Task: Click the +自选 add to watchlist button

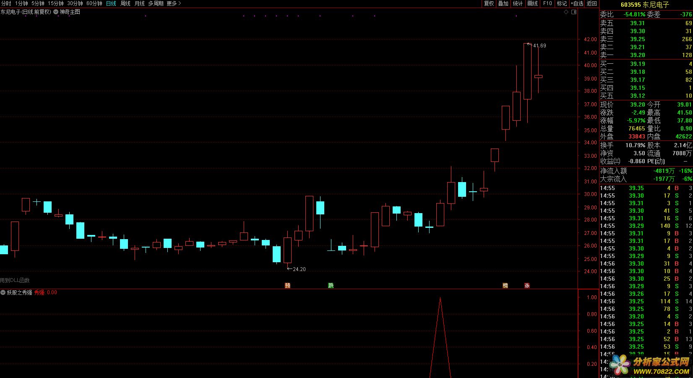Action: click(577, 3)
